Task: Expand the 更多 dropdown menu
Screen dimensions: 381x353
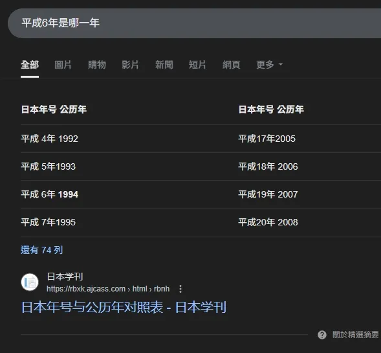Action: coord(270,65)
